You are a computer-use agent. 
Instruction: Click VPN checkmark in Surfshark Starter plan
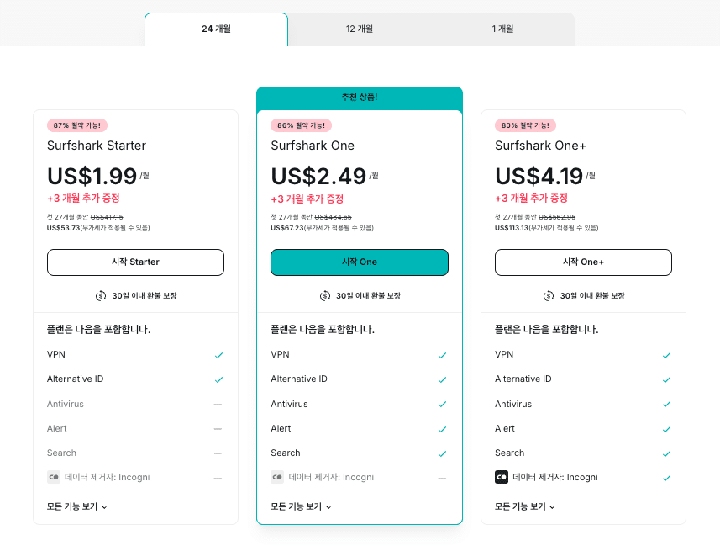218,355
